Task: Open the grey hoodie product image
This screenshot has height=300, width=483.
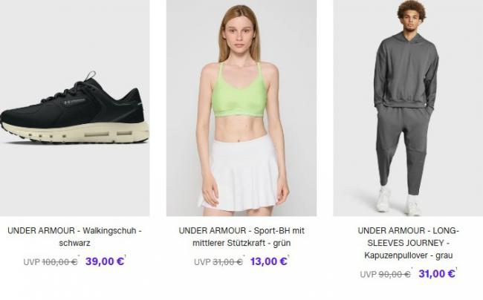Action: point(408,108)
